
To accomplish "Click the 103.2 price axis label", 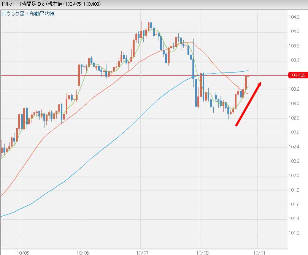I will [294, 89].
